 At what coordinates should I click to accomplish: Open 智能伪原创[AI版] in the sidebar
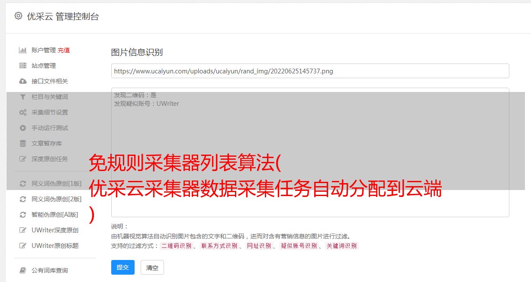coord(55,215)
